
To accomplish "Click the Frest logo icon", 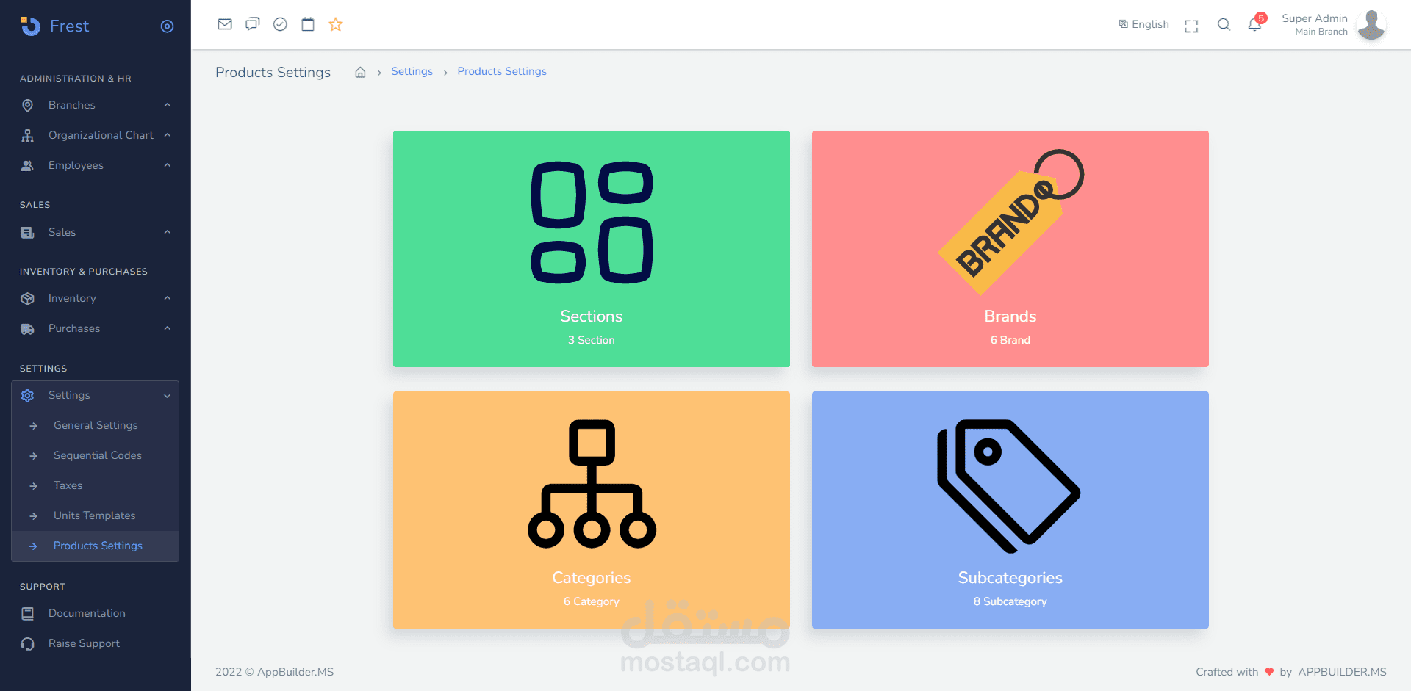I will (30, 26).
